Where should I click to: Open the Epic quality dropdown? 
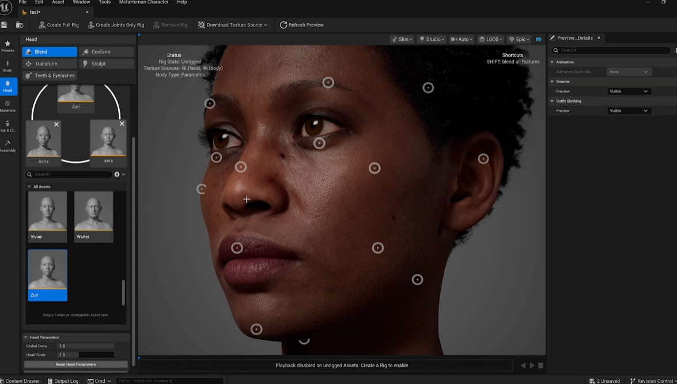tap(519, 39)
